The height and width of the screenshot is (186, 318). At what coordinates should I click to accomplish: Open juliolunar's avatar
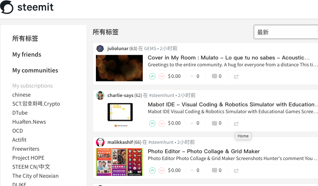click(100, 49)
